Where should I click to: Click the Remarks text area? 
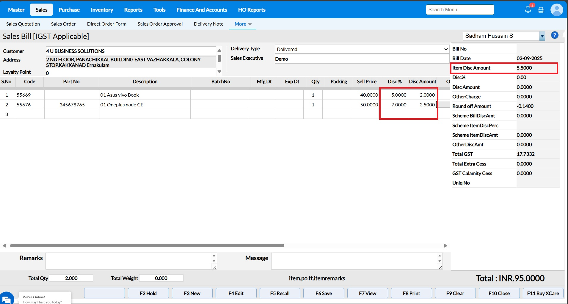coord(129,261)
